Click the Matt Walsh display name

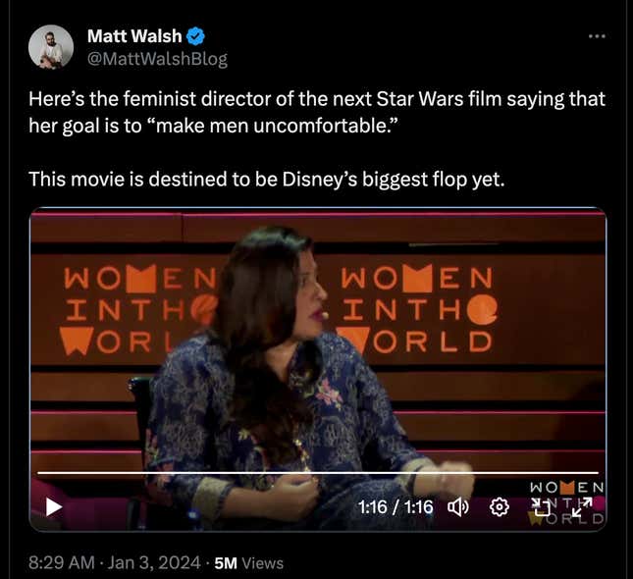(134, 36)
